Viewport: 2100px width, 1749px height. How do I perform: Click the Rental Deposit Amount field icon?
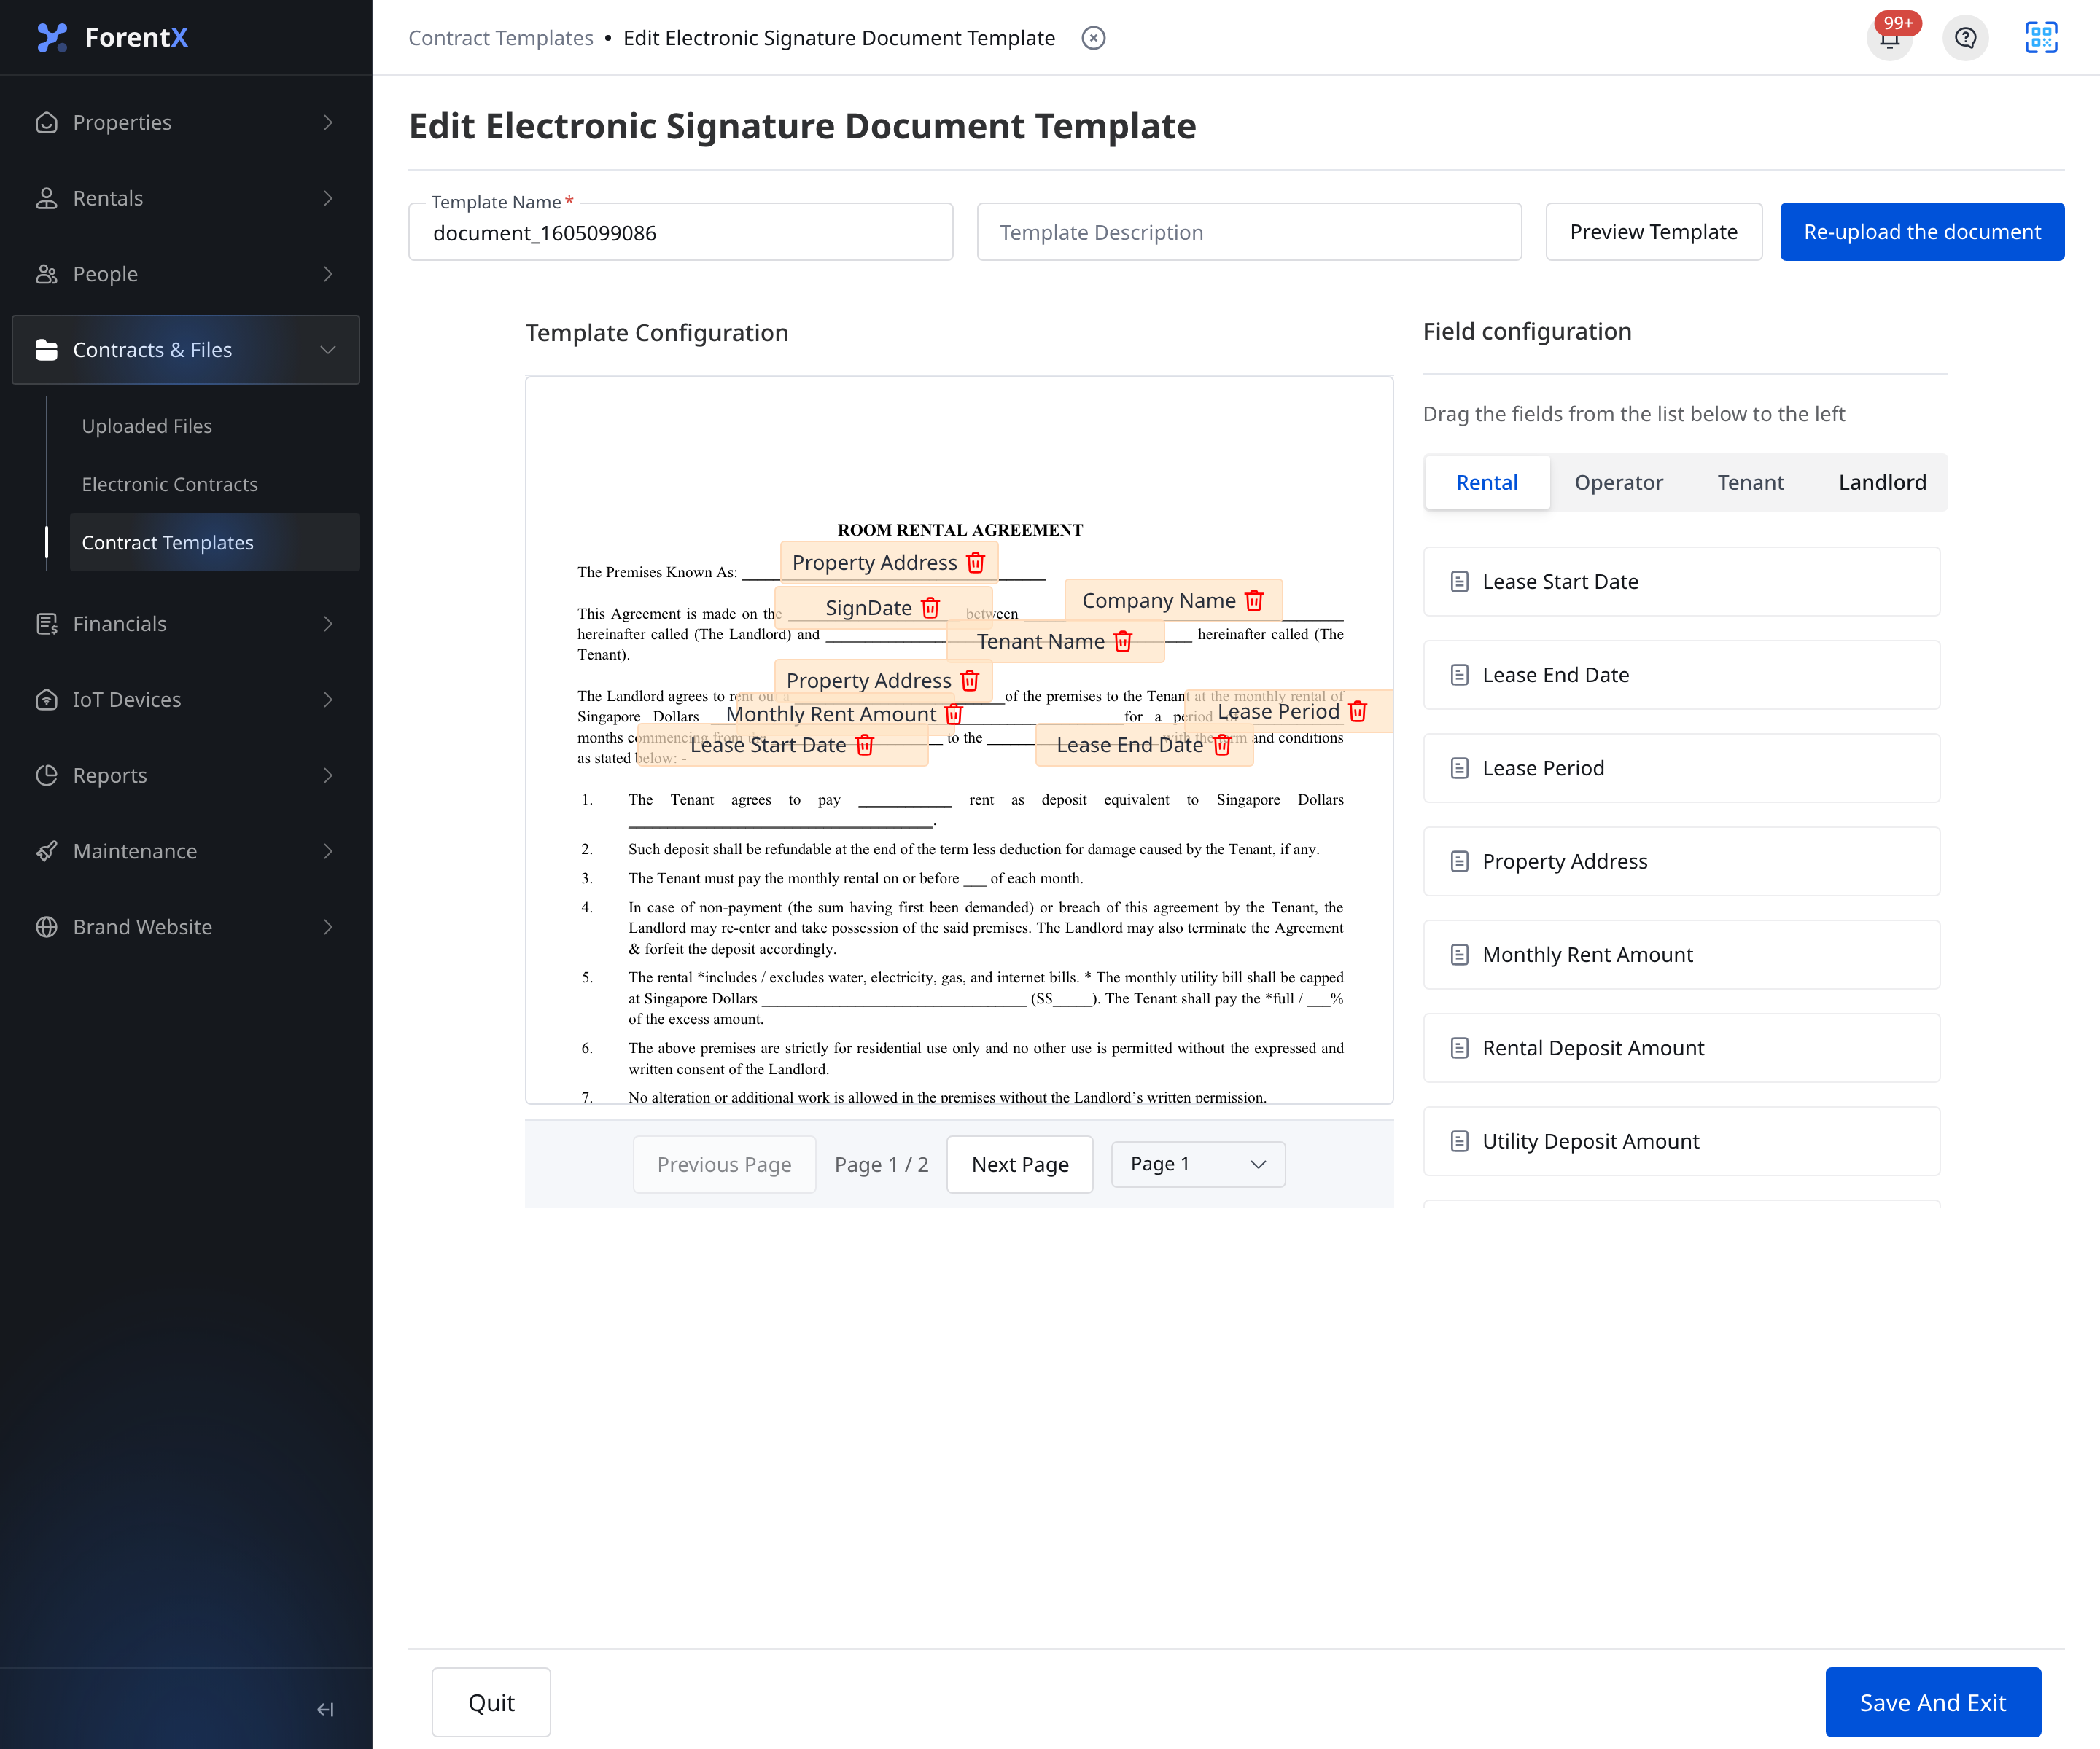coord(1460,1049)
